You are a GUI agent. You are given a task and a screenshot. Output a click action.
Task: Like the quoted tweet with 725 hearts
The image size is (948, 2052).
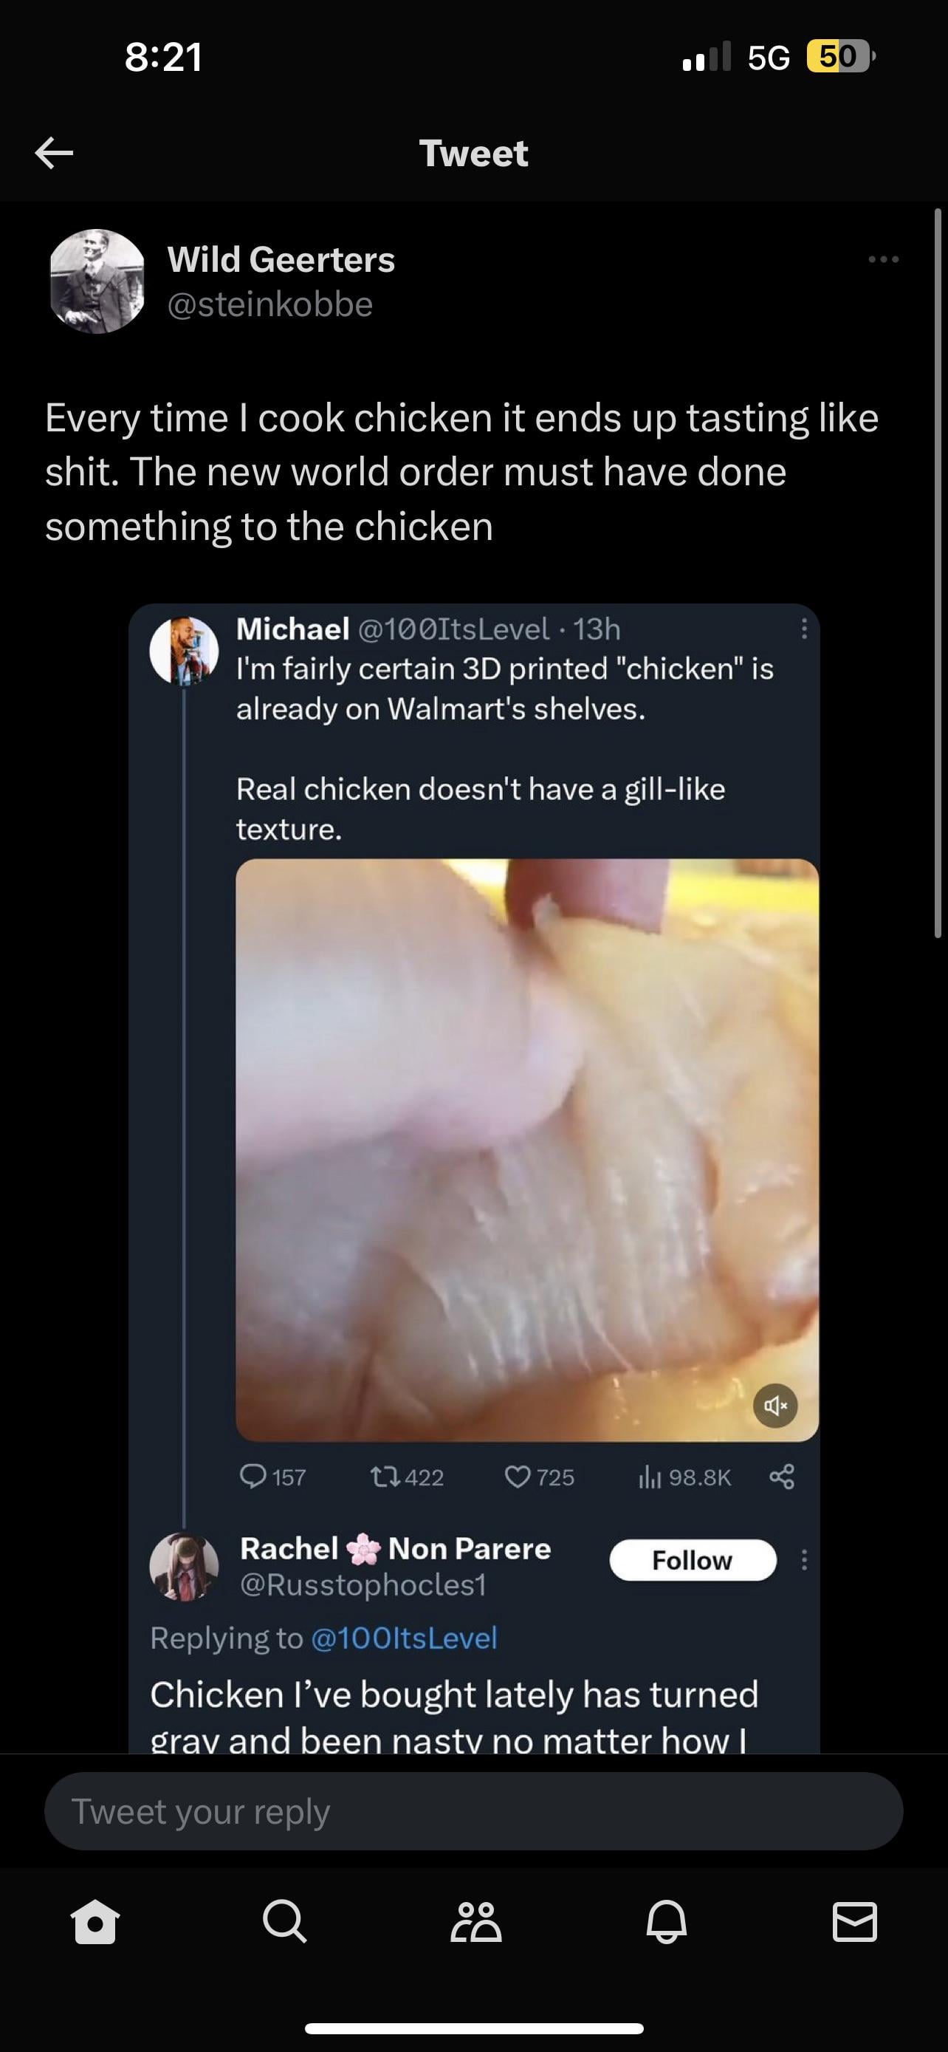pyautogui.click(x=518, y=1477)
